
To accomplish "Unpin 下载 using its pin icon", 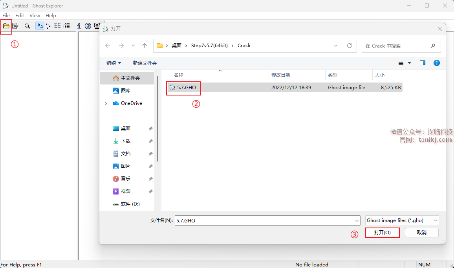I will (x=150, y=141).
